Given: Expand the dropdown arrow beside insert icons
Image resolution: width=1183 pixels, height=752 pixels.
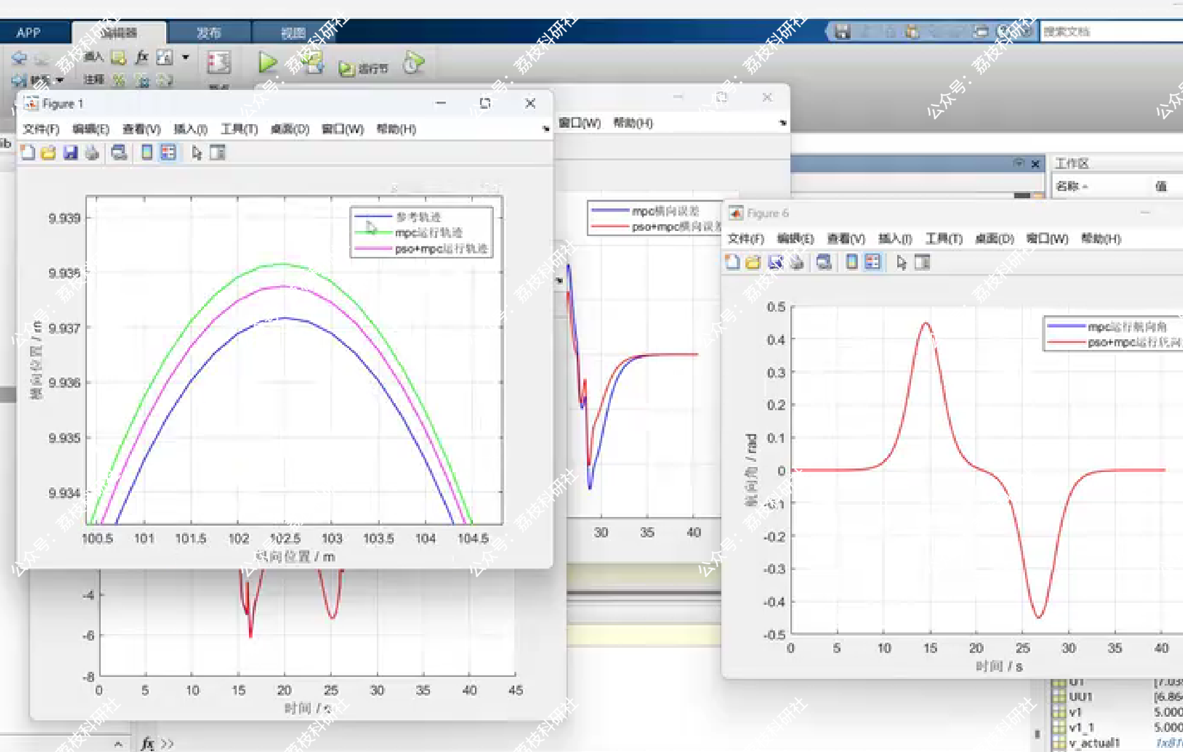Looking at the screenshot, I should 186,57.
